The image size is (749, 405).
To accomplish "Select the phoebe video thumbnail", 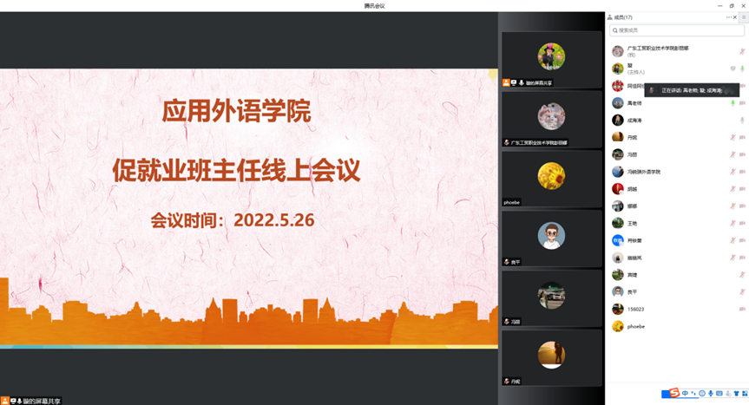I will (x=551, y=178).
